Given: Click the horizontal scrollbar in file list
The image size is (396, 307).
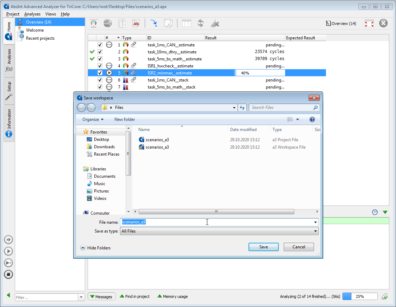Looking at the screenshot, I should 216,211.
